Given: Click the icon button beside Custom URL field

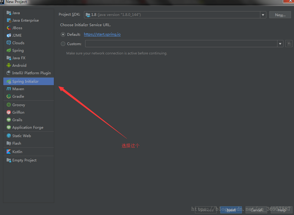Looking at the screenshot, I should point(289,44).
